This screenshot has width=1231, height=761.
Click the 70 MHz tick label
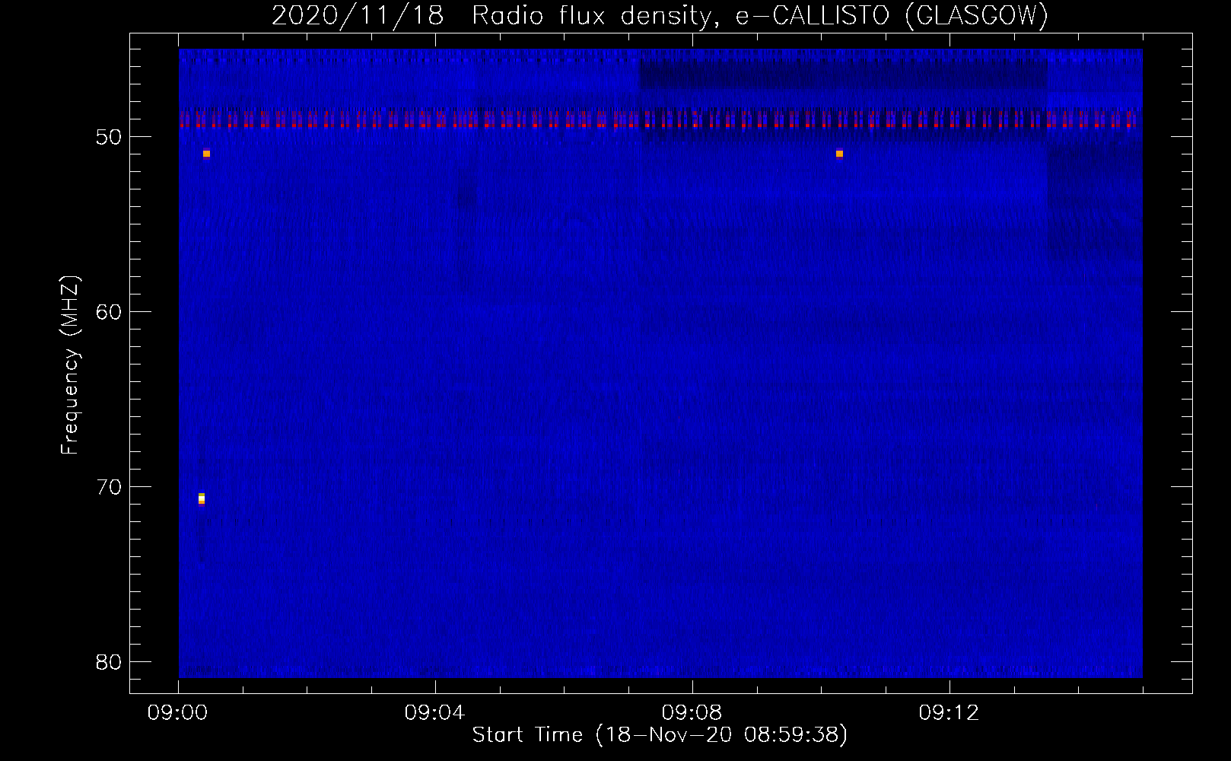109,487
